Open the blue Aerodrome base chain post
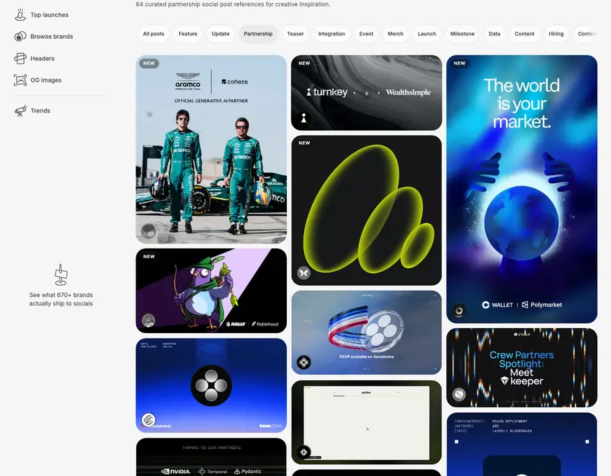The height and width of the screenshot is (476, 611). point(211,386)
